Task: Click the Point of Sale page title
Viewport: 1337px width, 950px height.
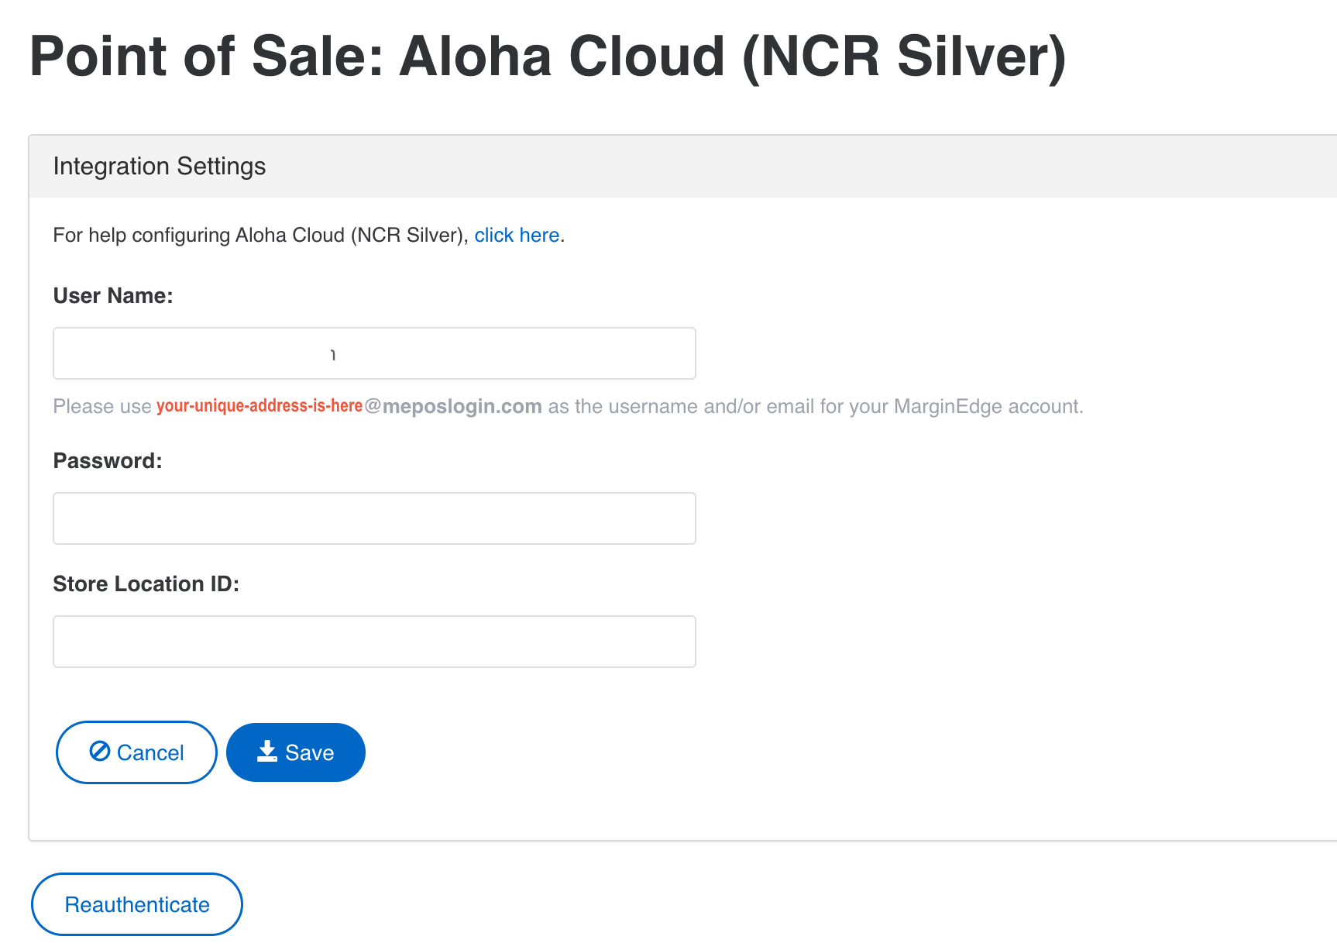Action: (x=548, y=57)
